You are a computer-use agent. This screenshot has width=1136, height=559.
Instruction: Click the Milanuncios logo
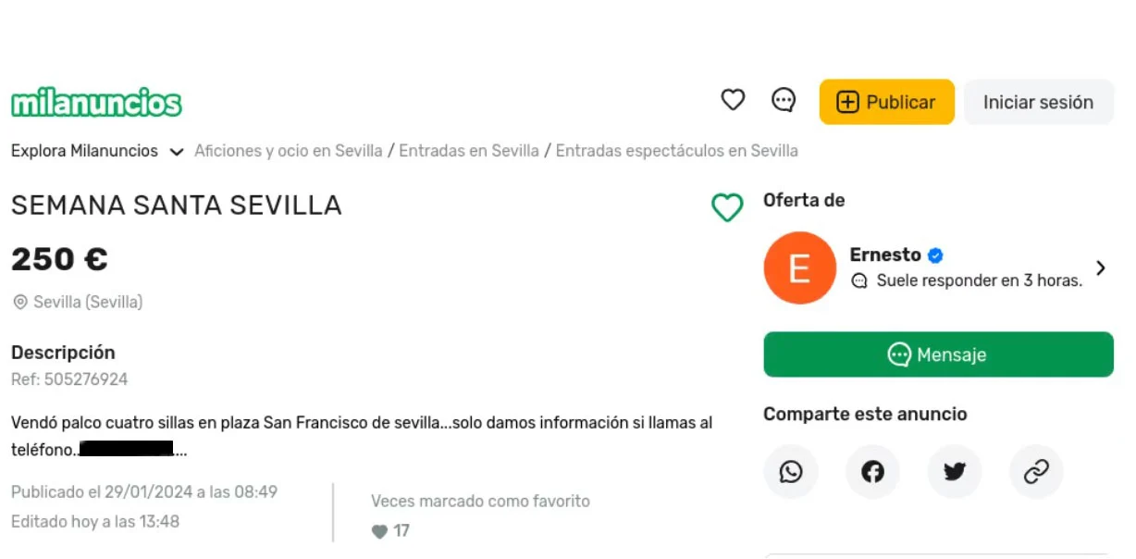(97, 103)
